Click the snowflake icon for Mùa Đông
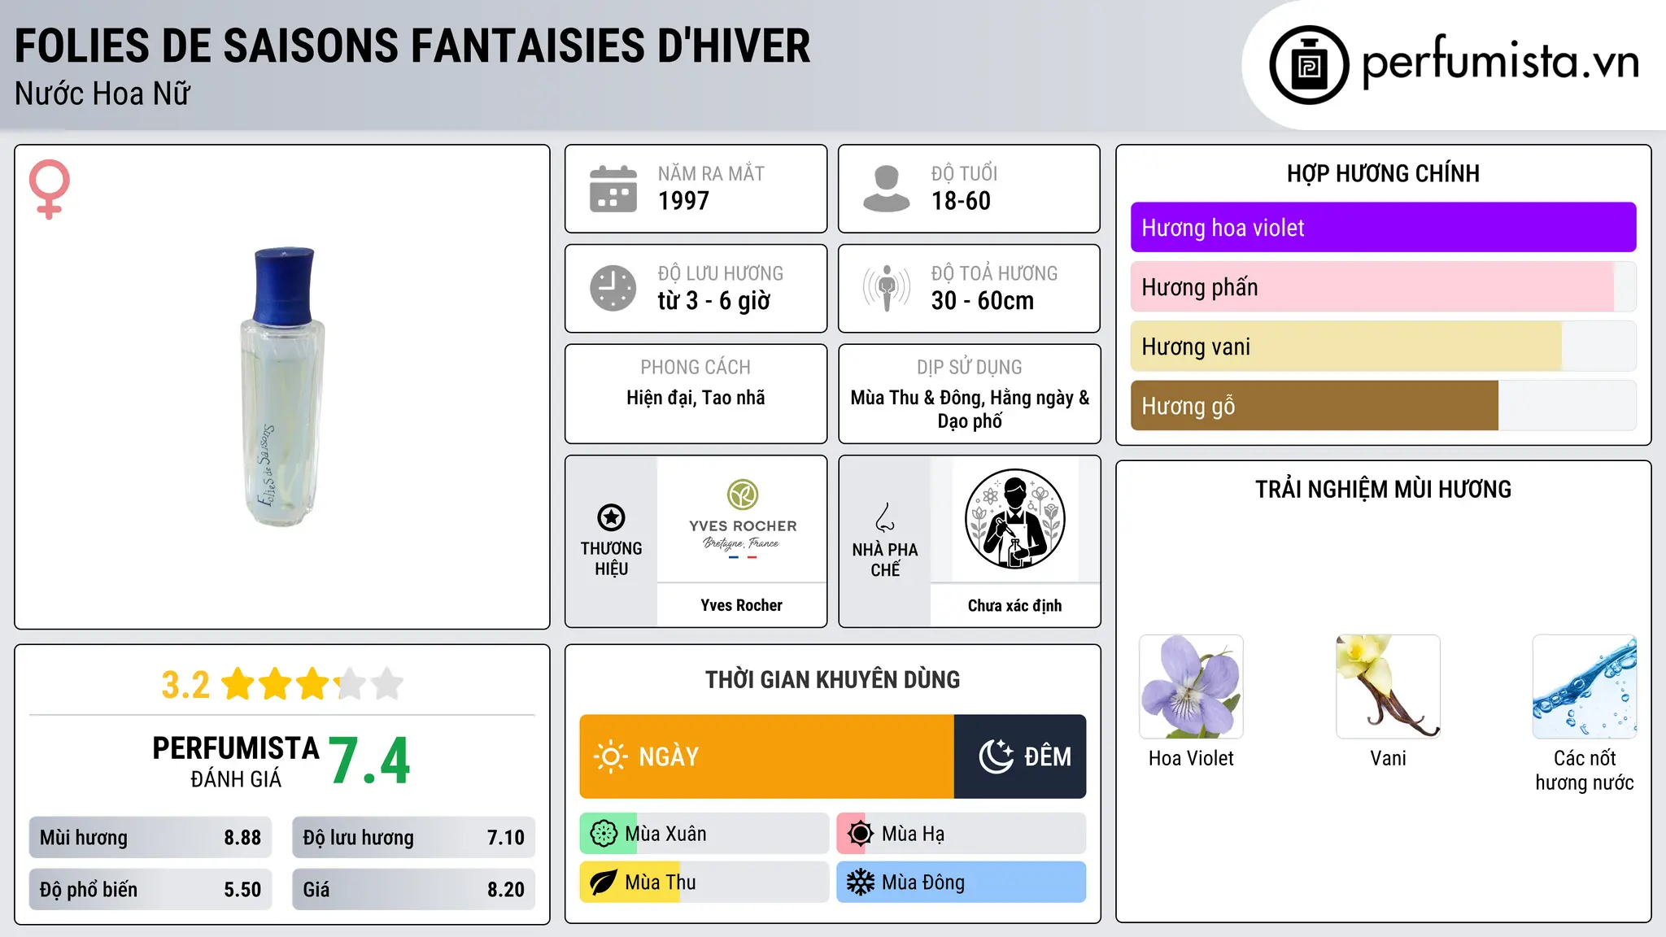Viewport: 1666px width, 937px height. 860,883
